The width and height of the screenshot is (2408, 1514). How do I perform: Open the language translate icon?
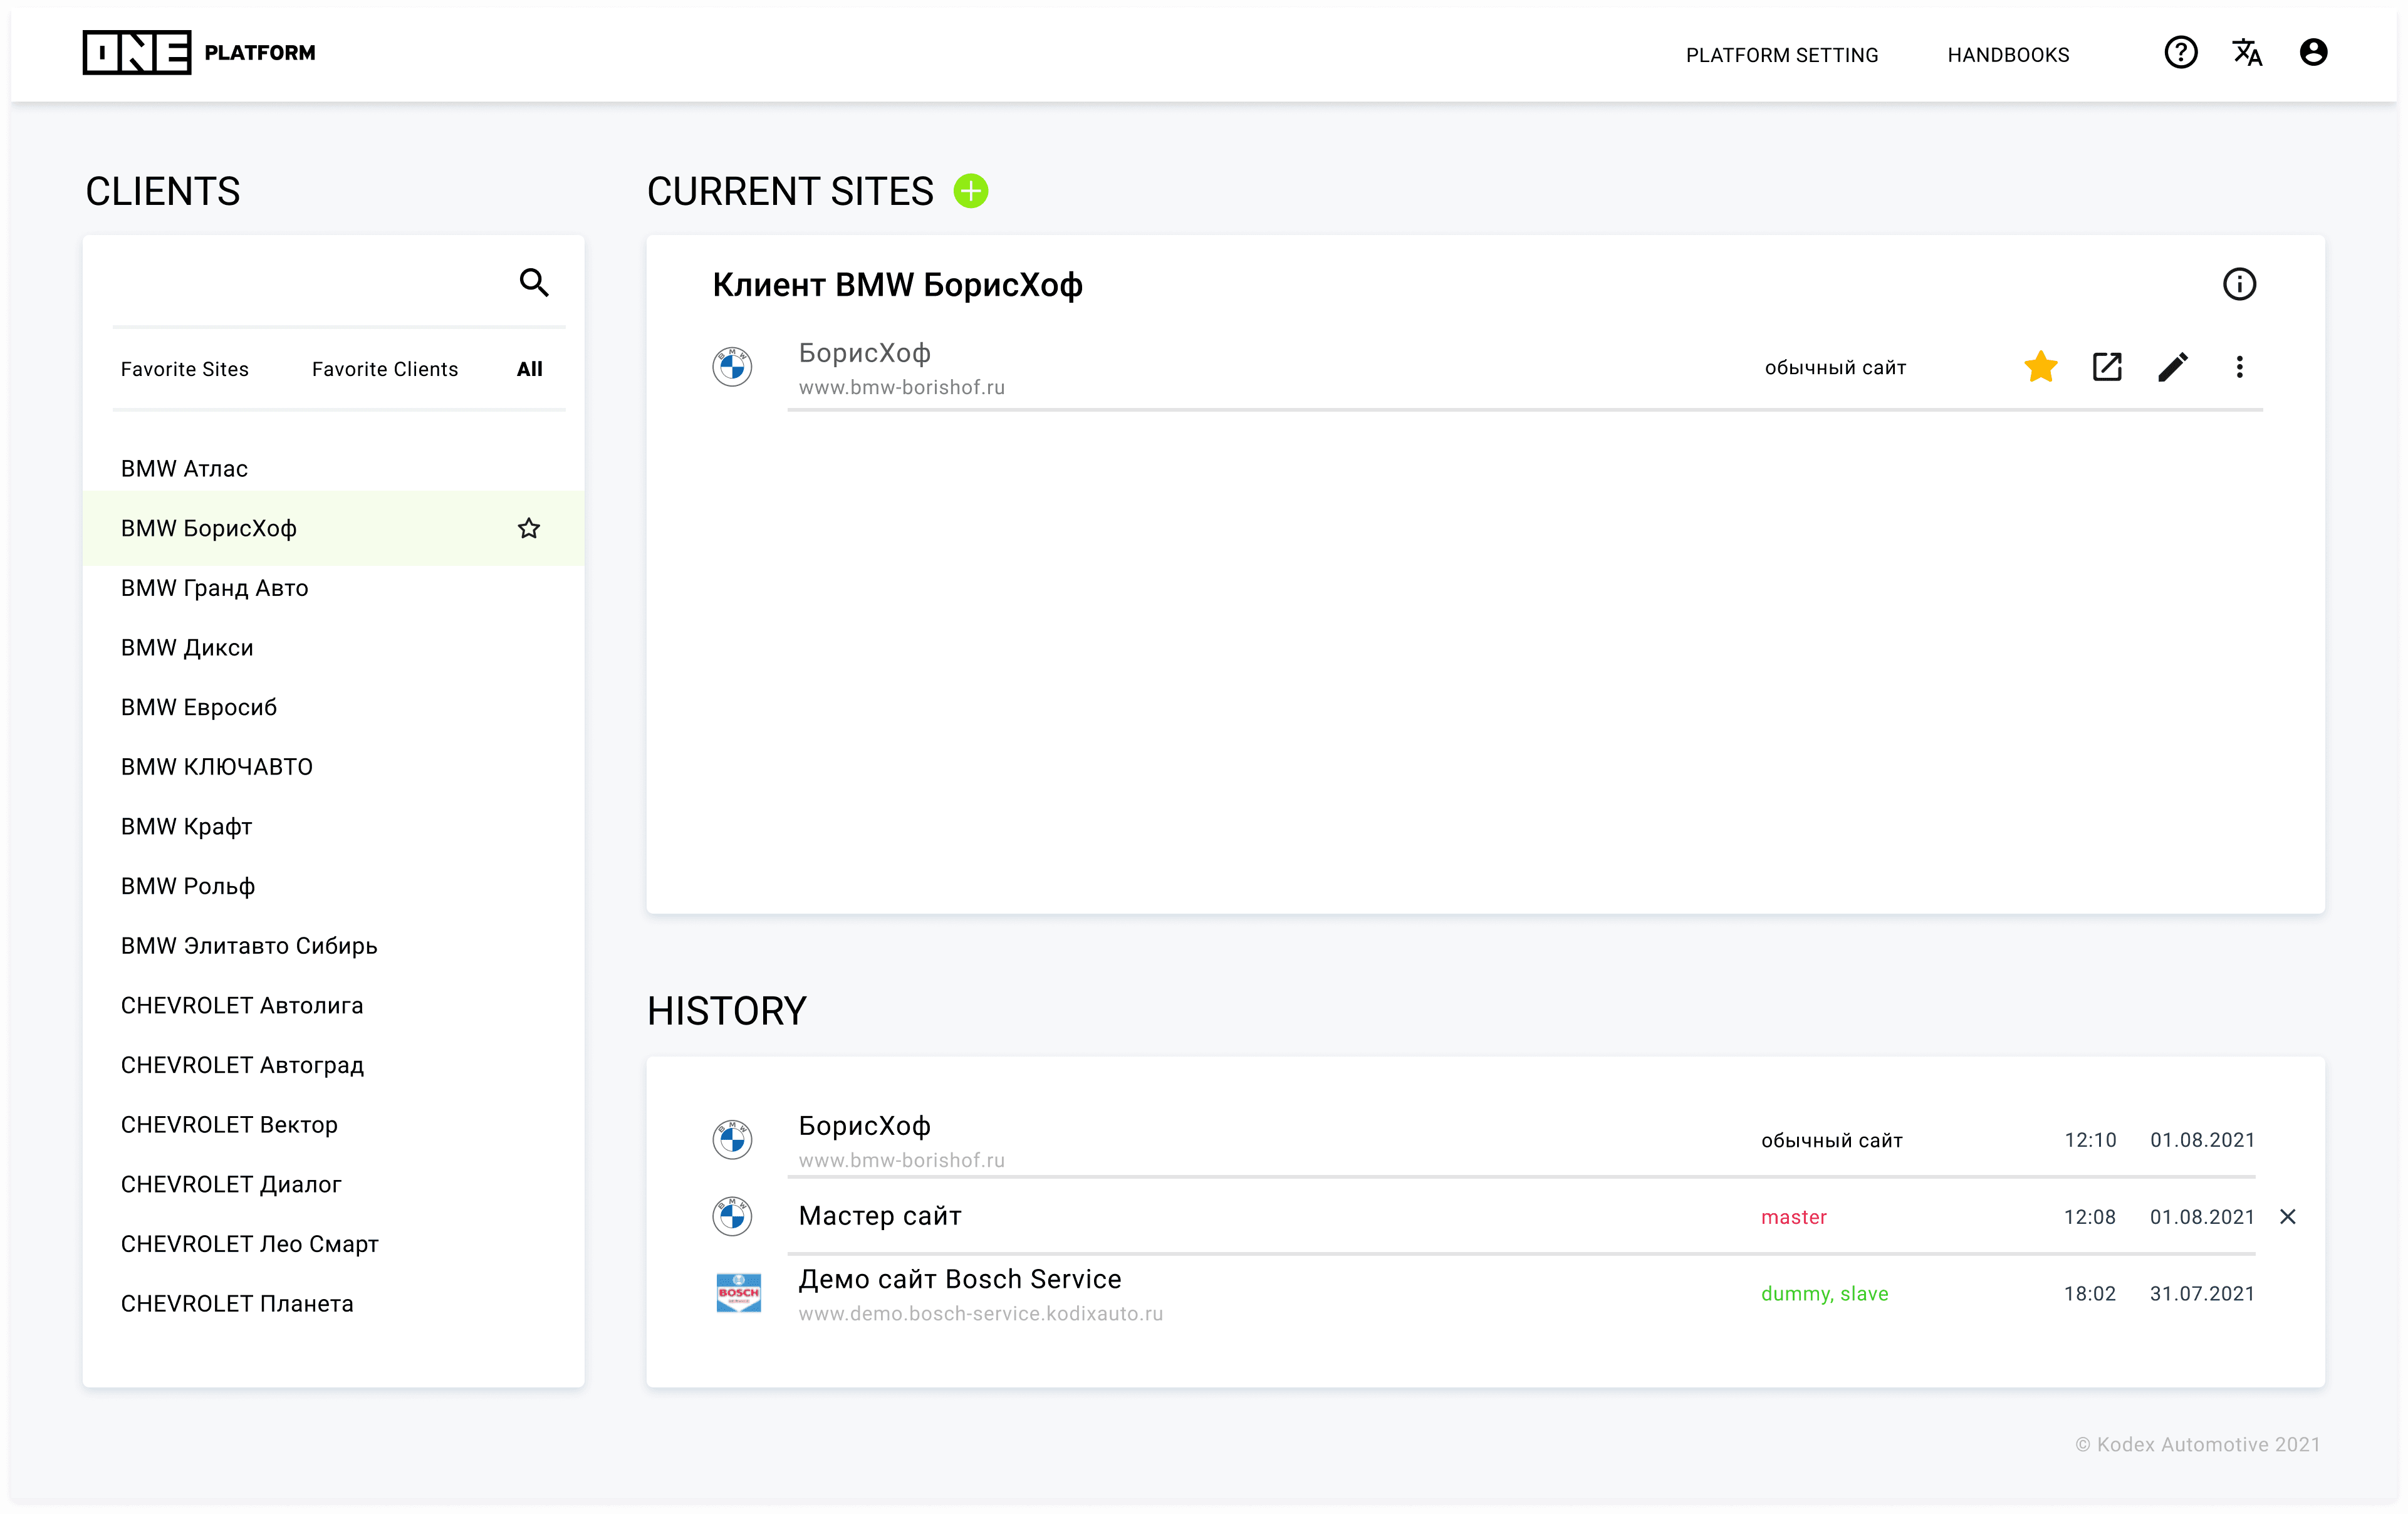click(x=2247, y=53)
